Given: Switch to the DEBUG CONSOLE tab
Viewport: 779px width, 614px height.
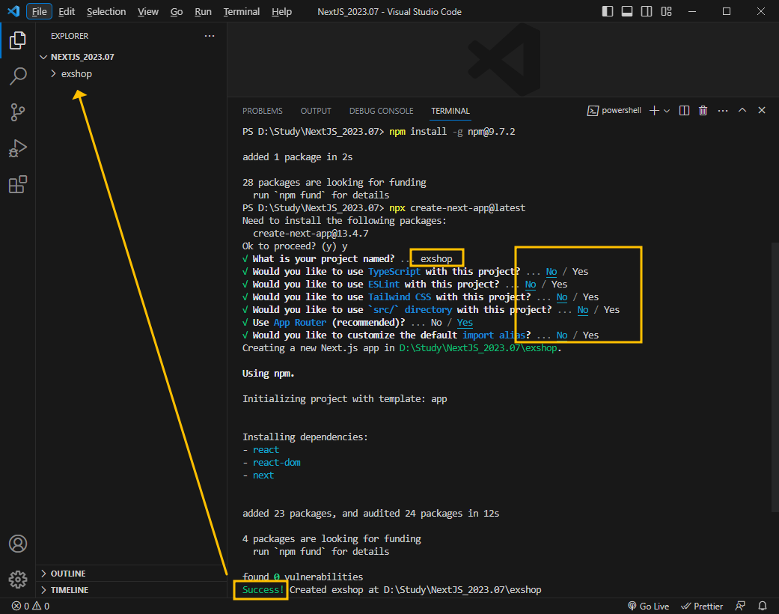Looking at the screenshot, I should (381, 111).
